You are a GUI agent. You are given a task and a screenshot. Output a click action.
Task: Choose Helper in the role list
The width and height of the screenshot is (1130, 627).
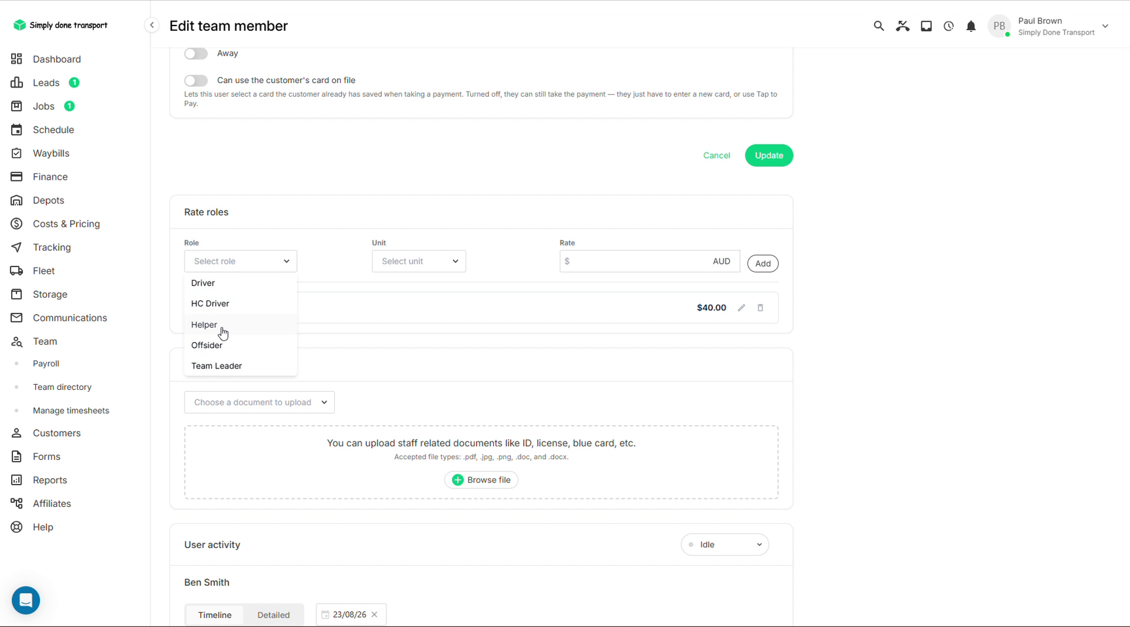tap(241, 325)
